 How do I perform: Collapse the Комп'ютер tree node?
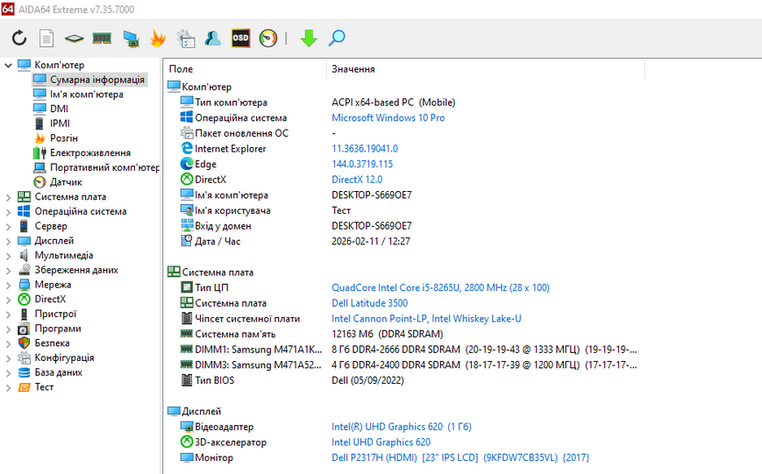pyautogui.click(x=8, y=65)
